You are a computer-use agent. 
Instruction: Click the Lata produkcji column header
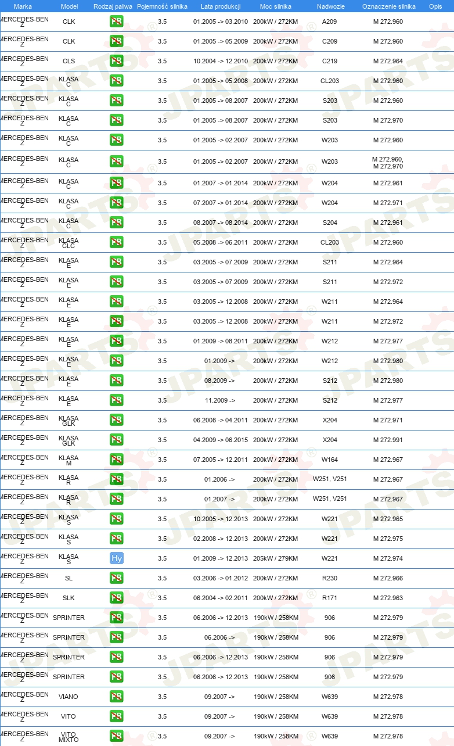[221, 6]
